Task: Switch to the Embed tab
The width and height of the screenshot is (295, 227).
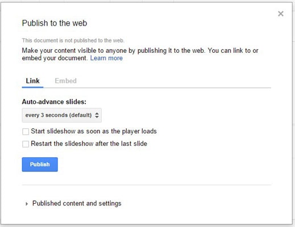Action: 65,81
